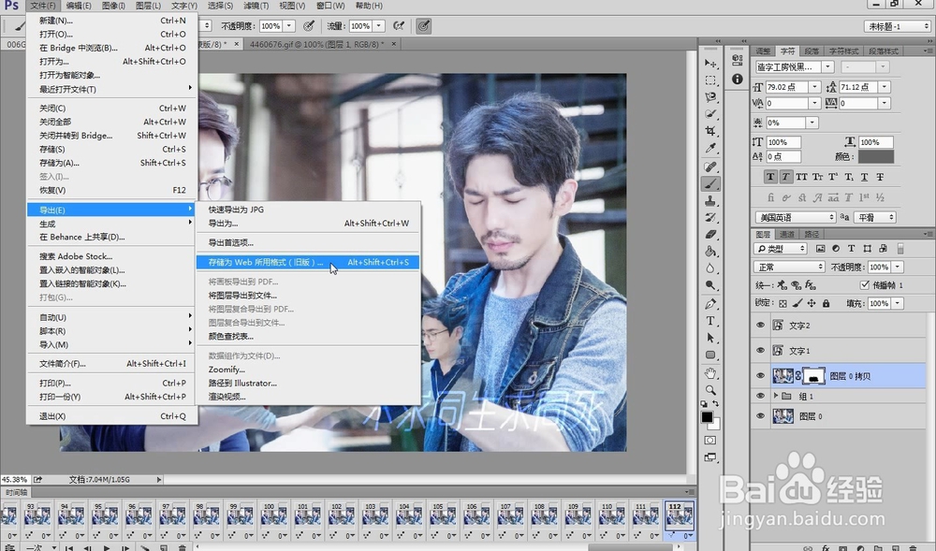Open the 类型 layer filter dropdown

click(781, 249)
